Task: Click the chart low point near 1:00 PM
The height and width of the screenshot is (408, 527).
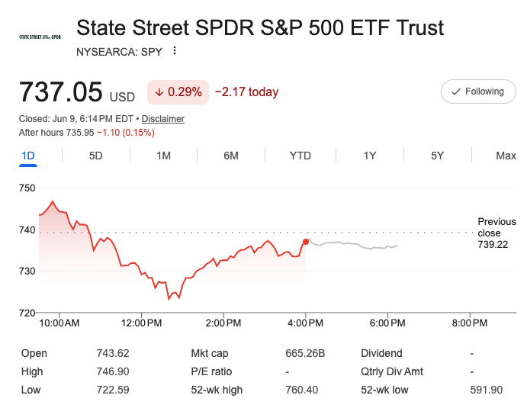Action: [169, 299]
